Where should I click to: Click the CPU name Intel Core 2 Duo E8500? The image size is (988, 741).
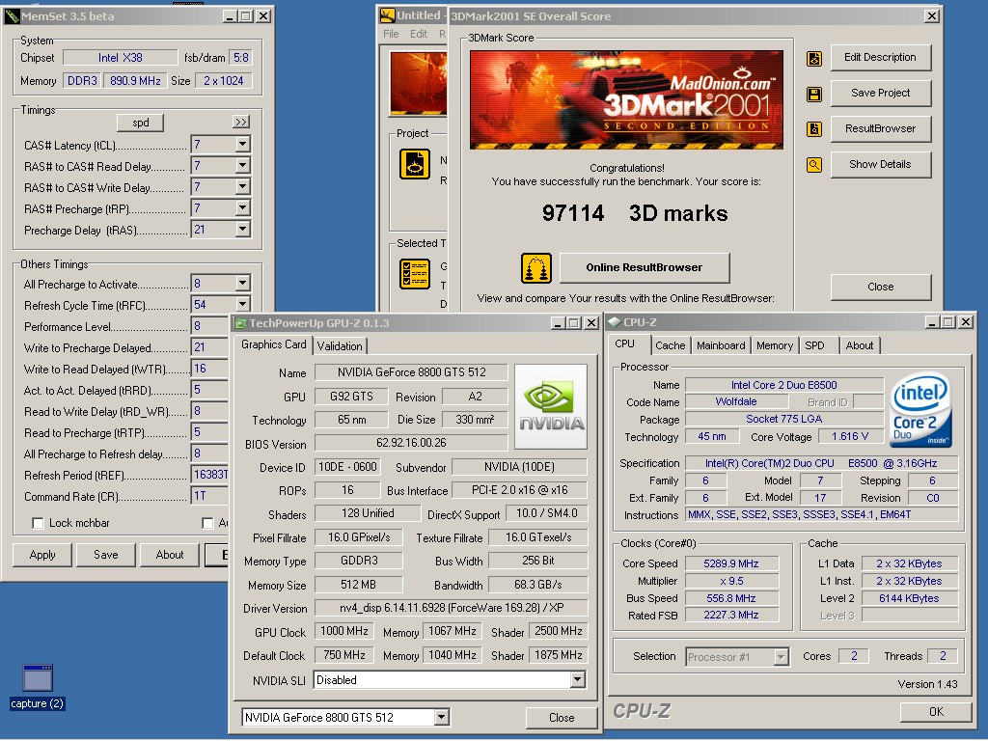click(783, 385)
